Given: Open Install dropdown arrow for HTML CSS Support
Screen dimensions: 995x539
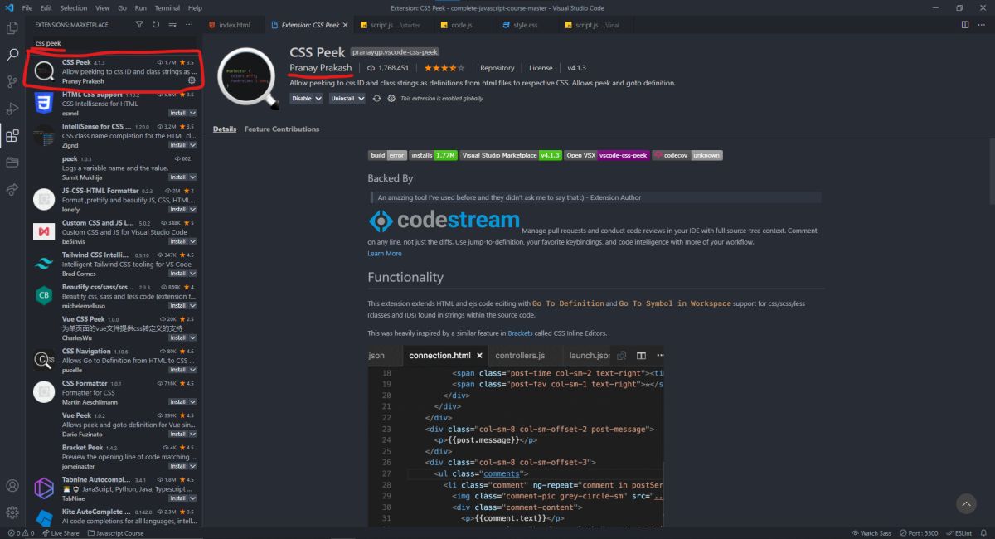Looking at the screenshot, I should click(x=193, y=113).
